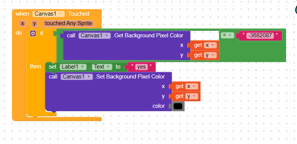The height and width of the screenshot is (144, 297).
Task: Open the Label1 component dropdown
Action: (x=73, y=67)
